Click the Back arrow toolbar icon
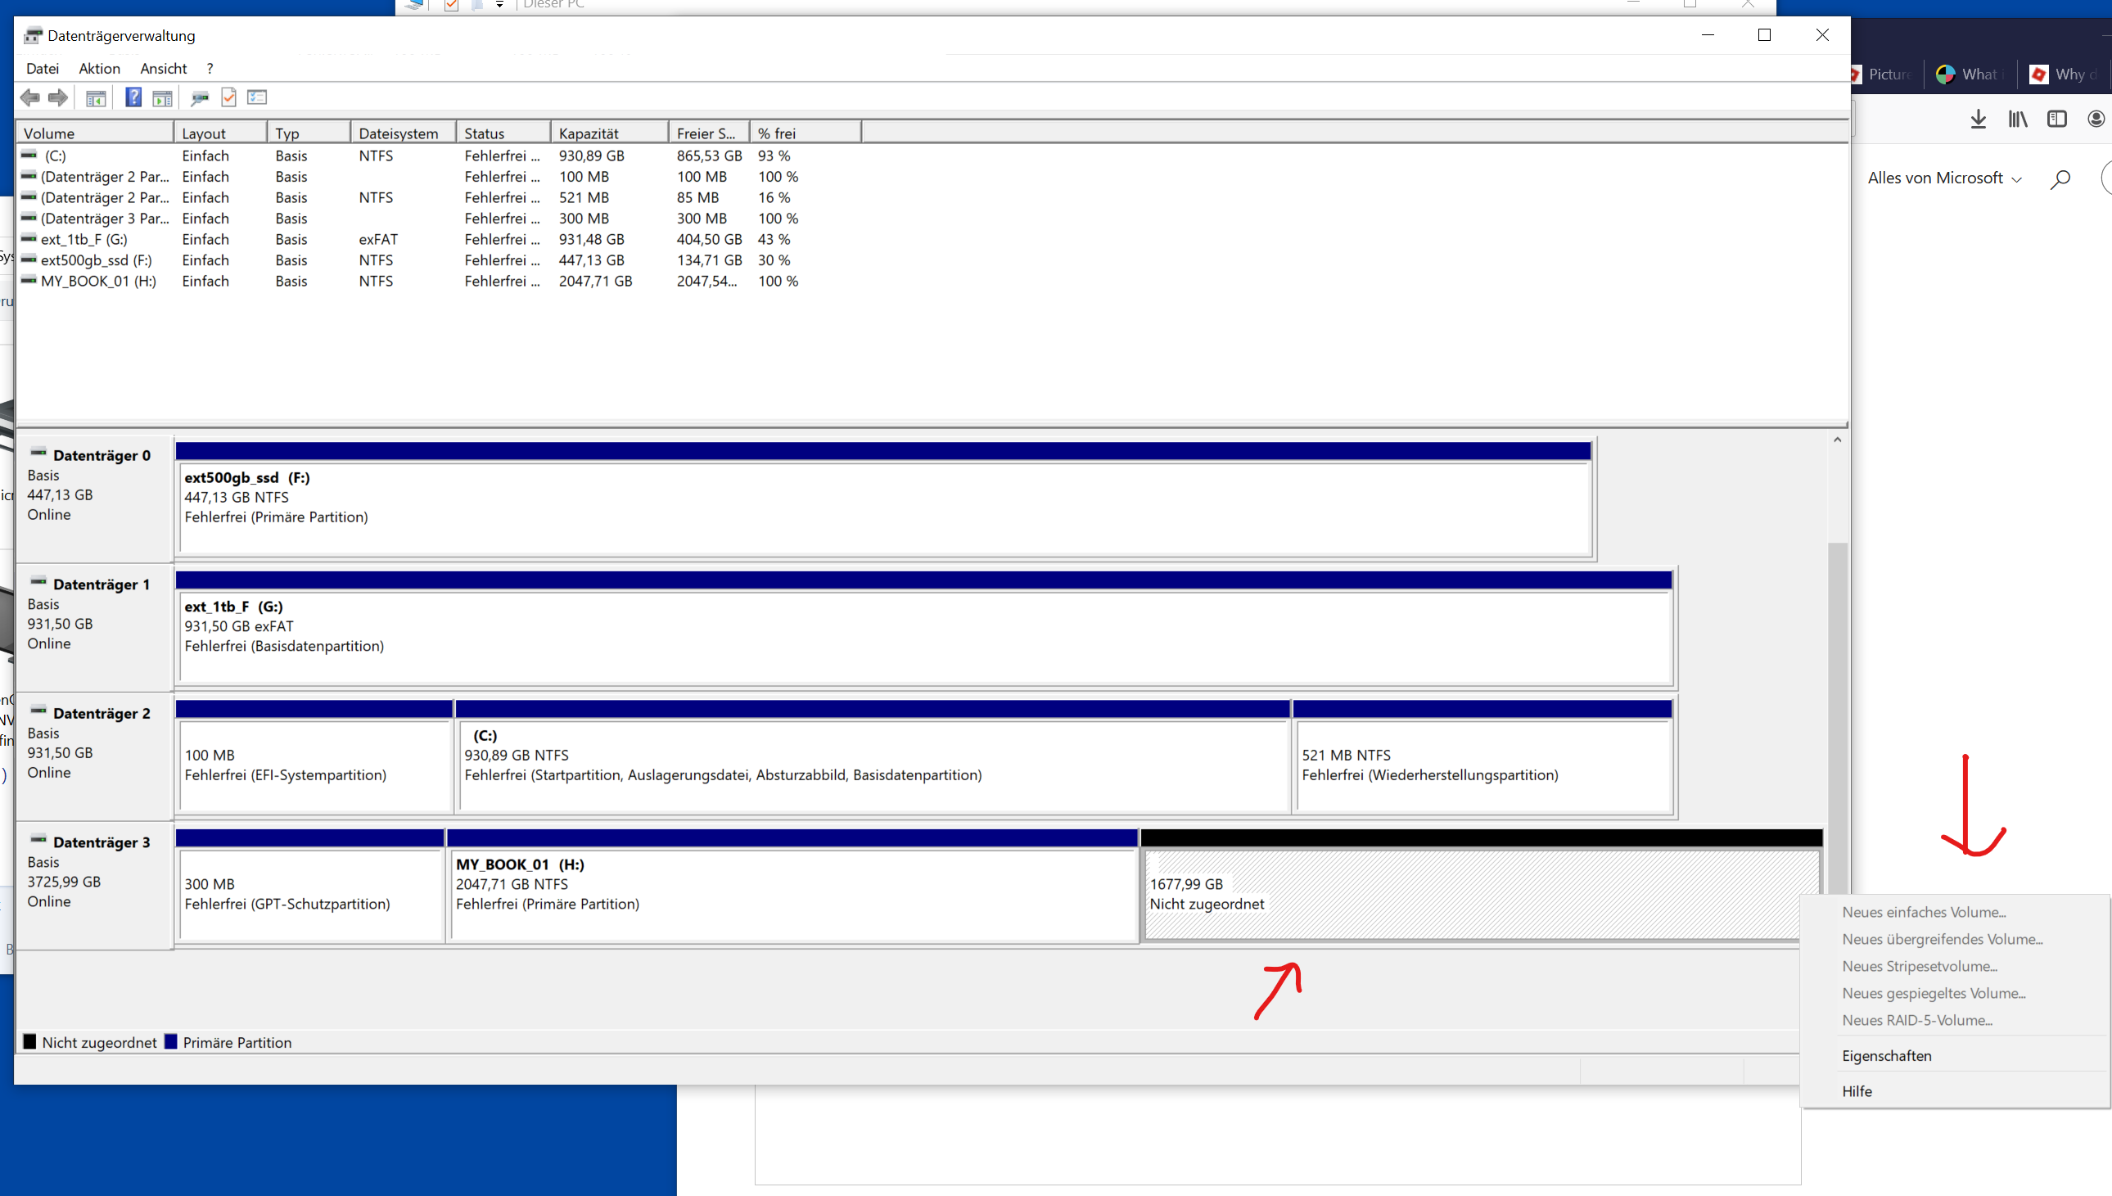The width and height of the screenshot is (2112, 1196). coord(30,97)
